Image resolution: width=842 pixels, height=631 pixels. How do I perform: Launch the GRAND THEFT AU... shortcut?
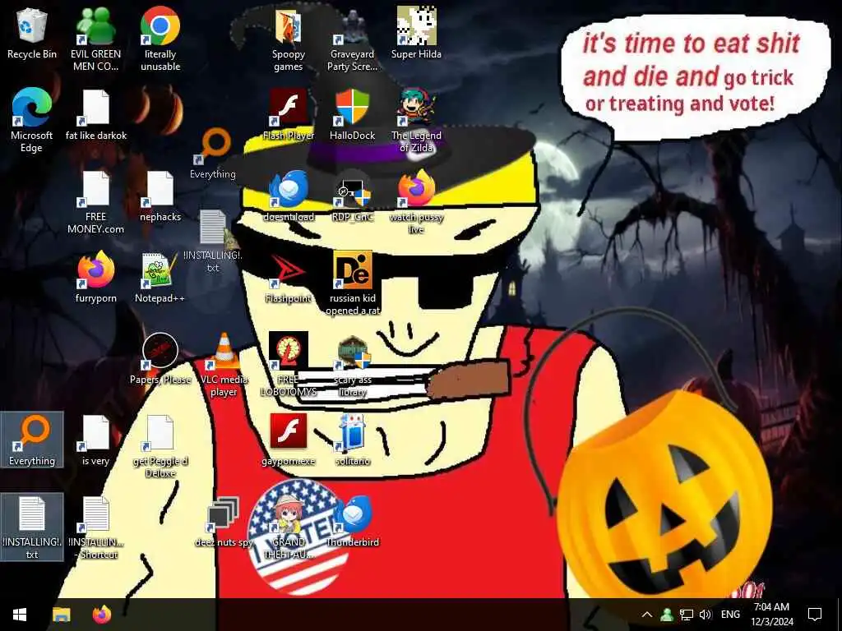[289, 527]
